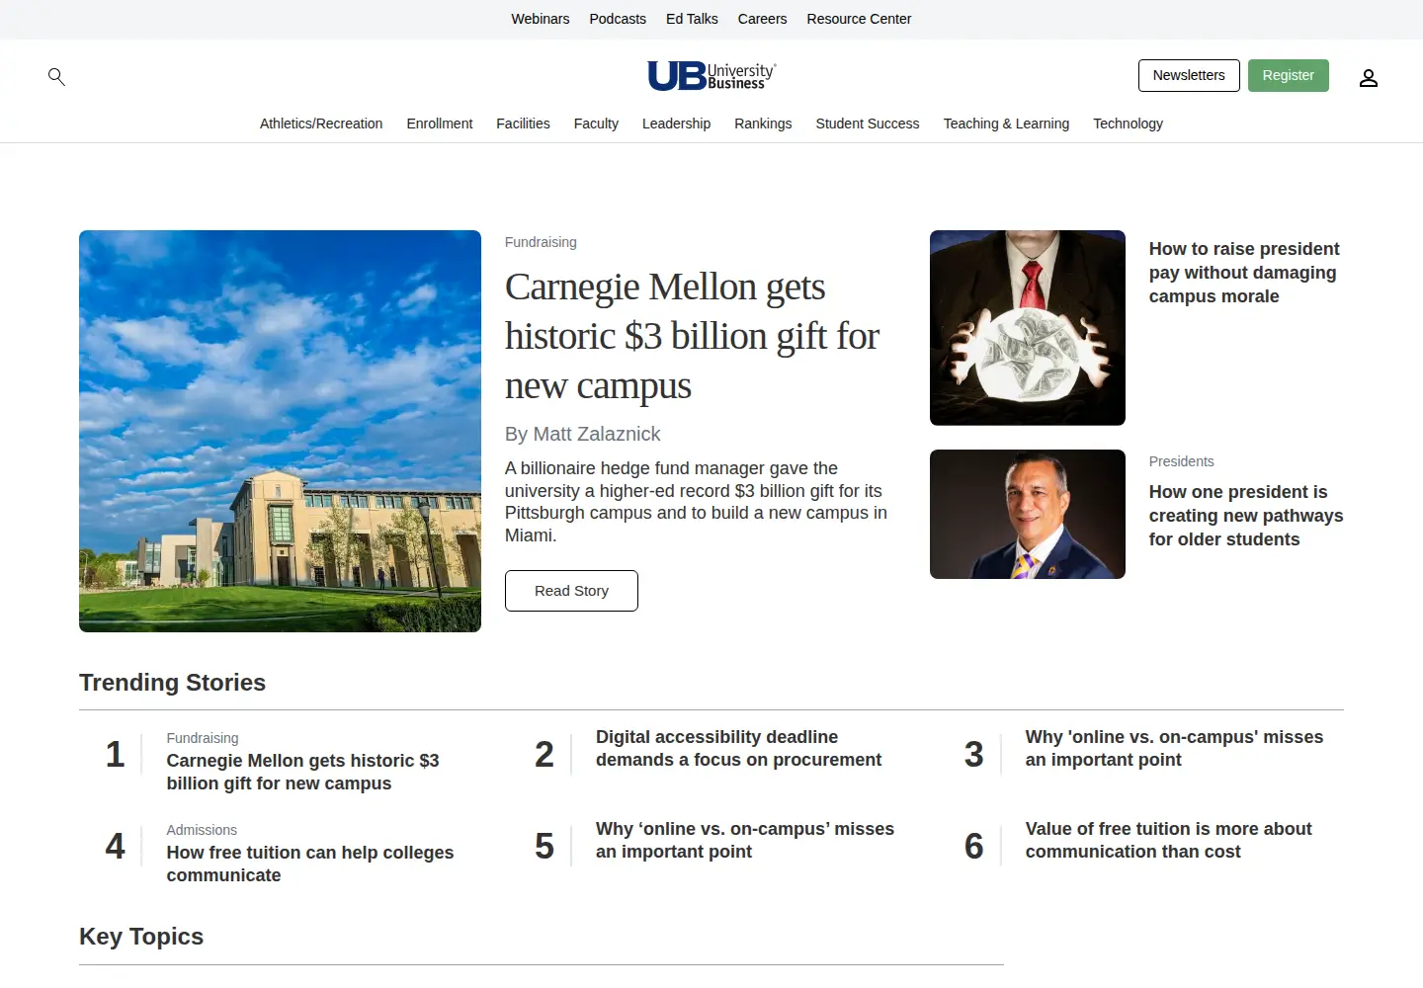Click the Admissions tag in trending story 4
The width and height of the screenshot is (1423, 988).
[x=202, y=830]
